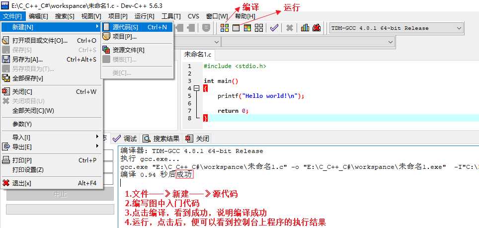Click the Compile toolbar icon
Viewport: 479px width, 228px height.
point(225,28)
